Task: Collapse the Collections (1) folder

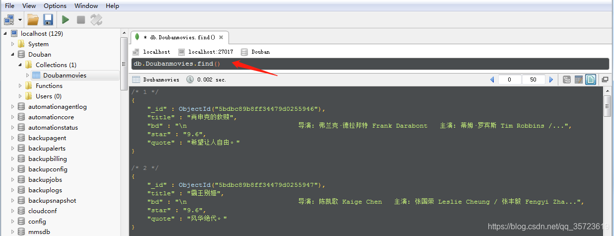Action: [20, 65]
